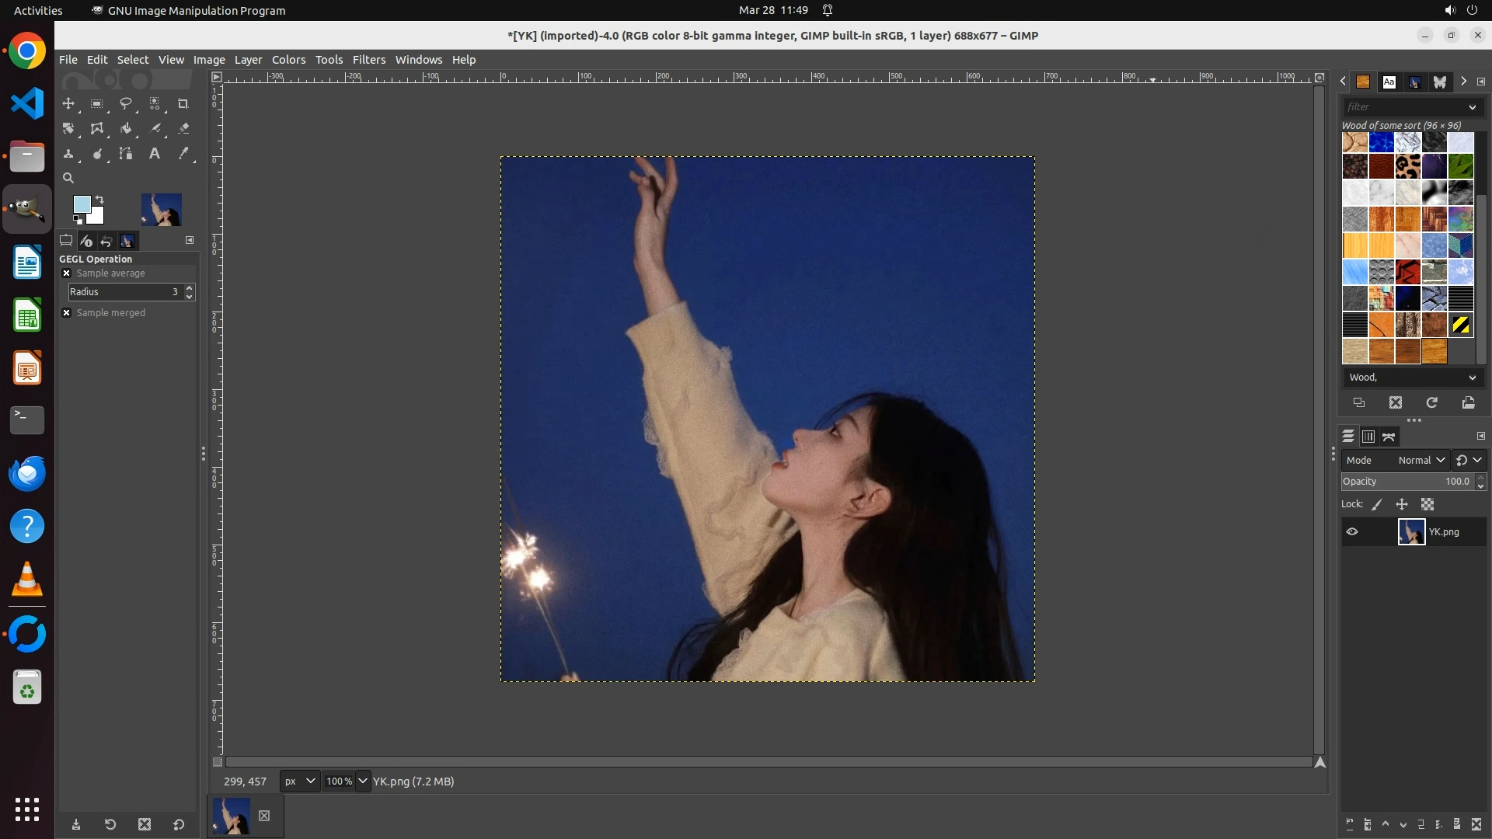Open the layer Mode Normal dropdown

1421,460
